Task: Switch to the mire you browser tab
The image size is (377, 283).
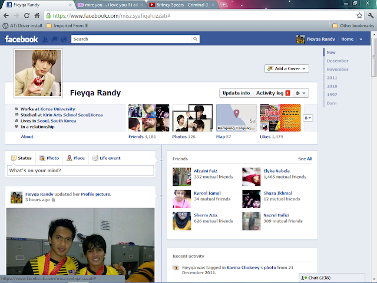Action: coord(111,5)
